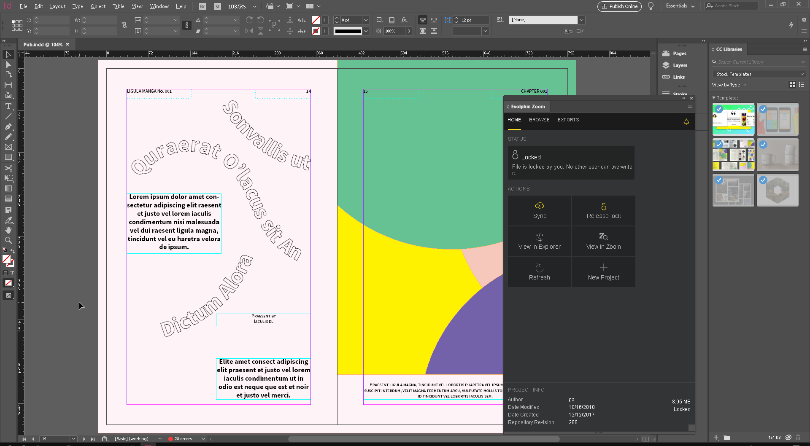Toggle formatting affects text button
The height and width of the screenshot is (446, 810).
tap(12, 273)
